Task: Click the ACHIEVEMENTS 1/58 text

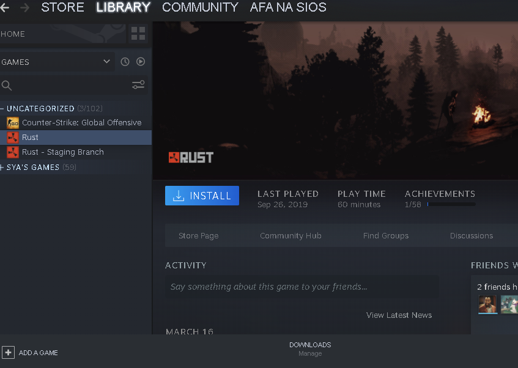Action: coord(440,199)
